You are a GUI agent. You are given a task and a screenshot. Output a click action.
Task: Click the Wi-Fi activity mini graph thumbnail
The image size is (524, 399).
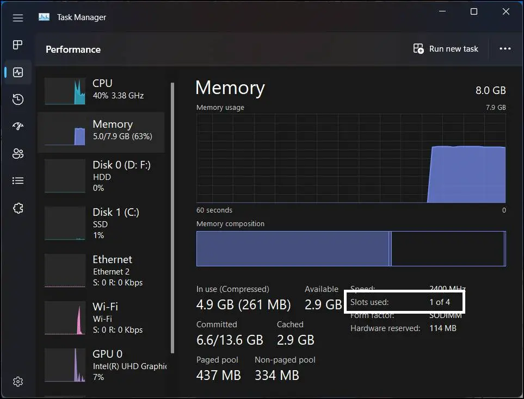(65, 317)
